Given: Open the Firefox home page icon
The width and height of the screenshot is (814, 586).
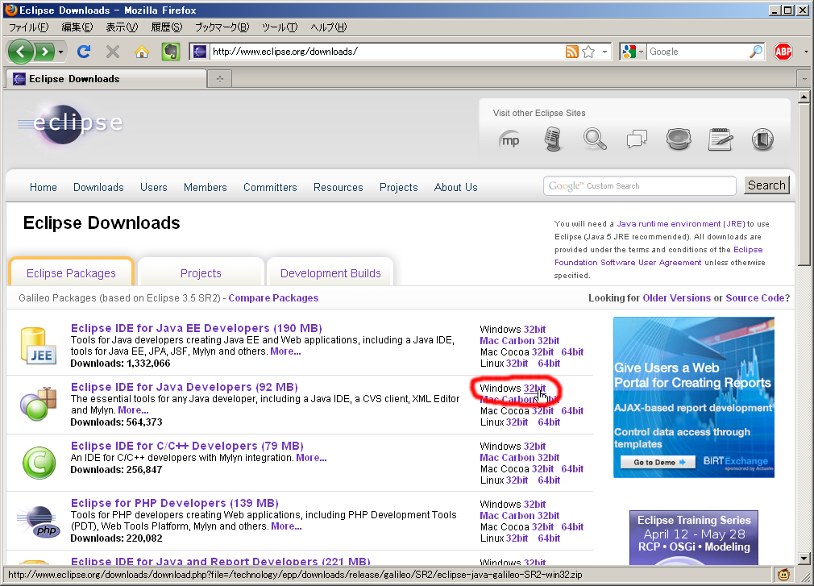Looking at the screenshot, I should click(142, 52).
